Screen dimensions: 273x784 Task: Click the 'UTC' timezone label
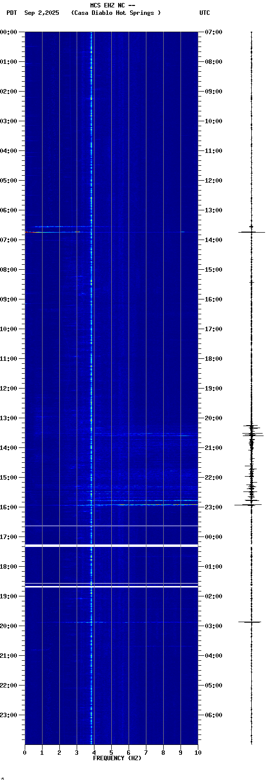205,13
